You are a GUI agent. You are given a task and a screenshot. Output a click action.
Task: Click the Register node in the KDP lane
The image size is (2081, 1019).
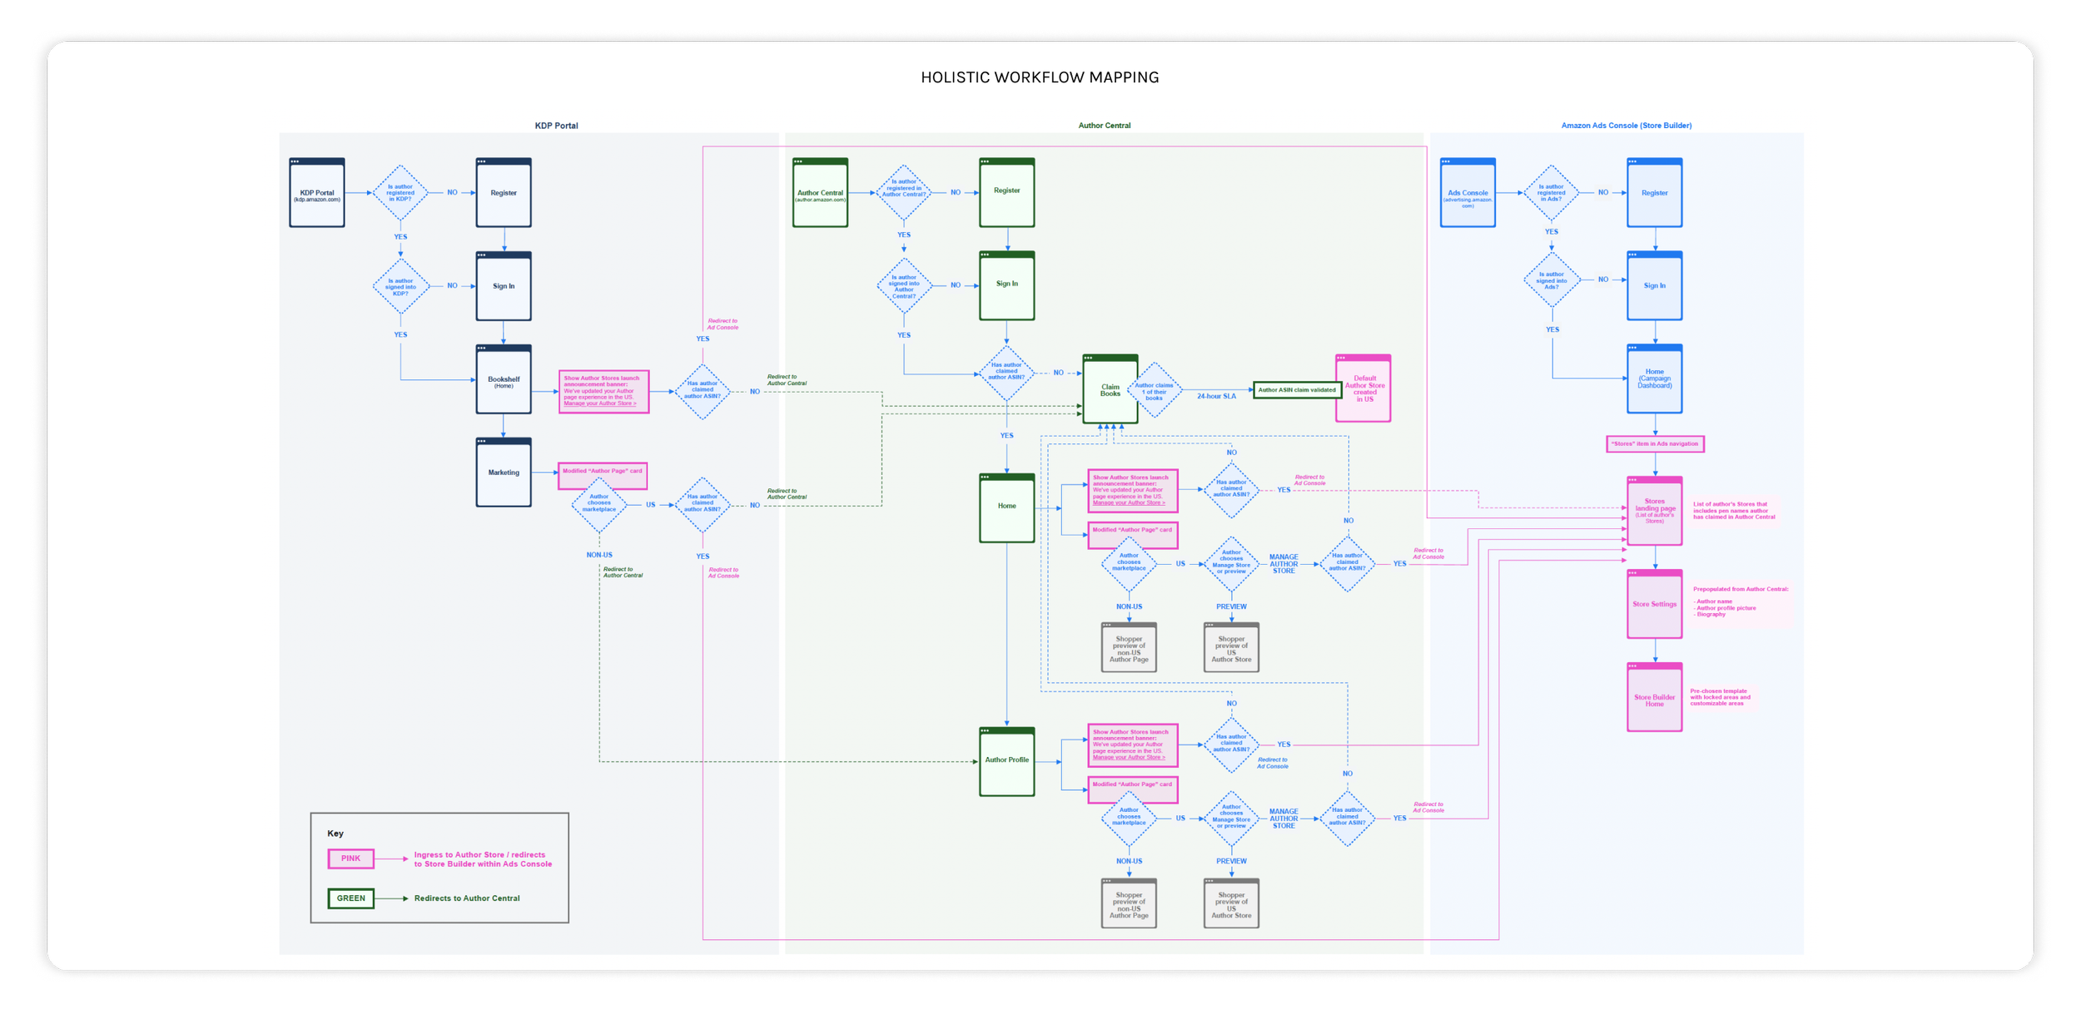503,193
